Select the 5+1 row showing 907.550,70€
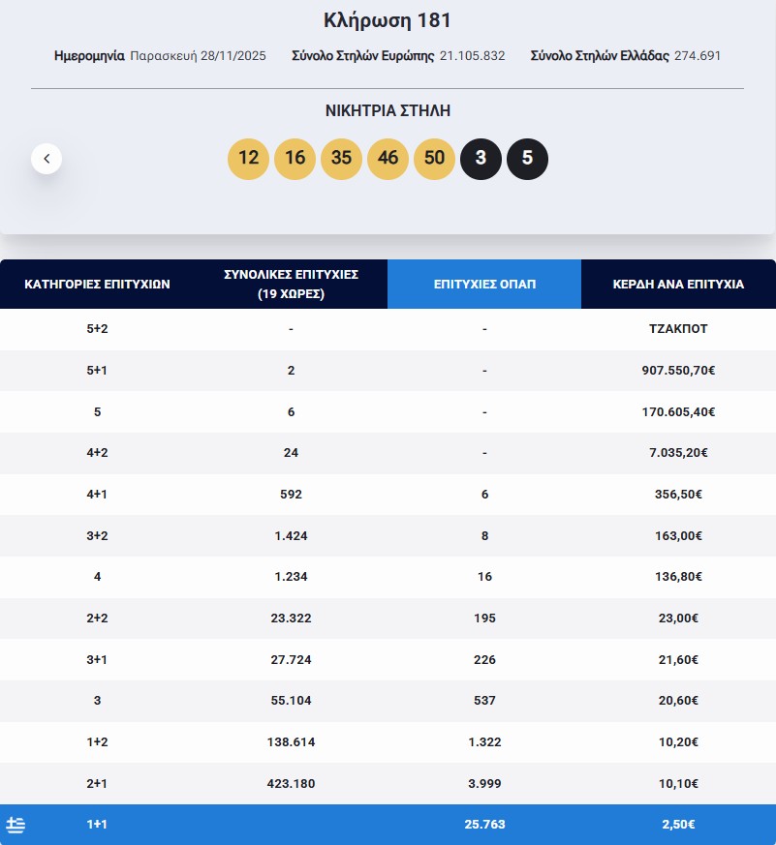776x845 pixels. coord(388,370)
